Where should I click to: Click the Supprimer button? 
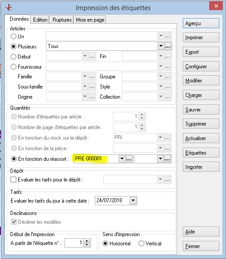tap(201, 124)
